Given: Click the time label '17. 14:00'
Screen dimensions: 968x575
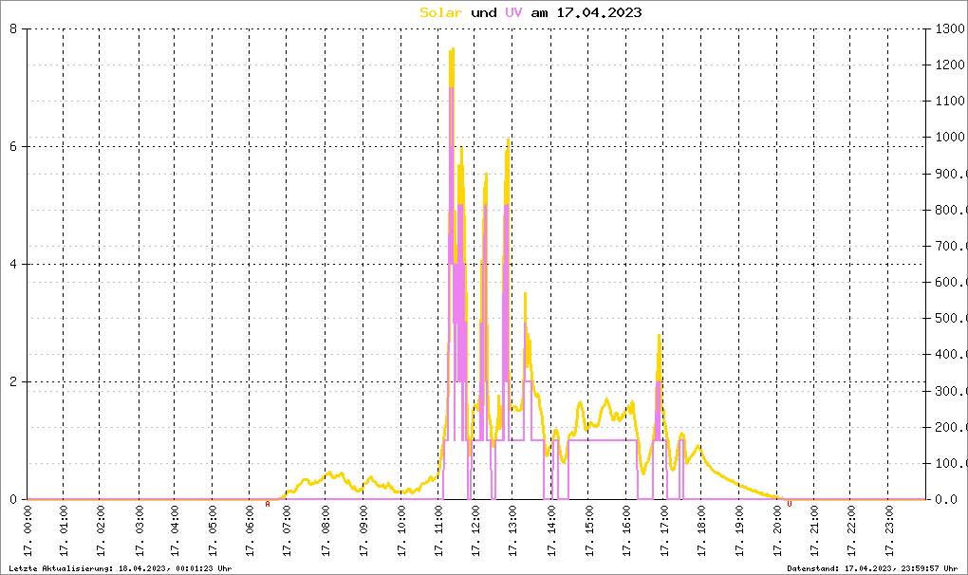Looking at the screenshot, I should [552, 530].
